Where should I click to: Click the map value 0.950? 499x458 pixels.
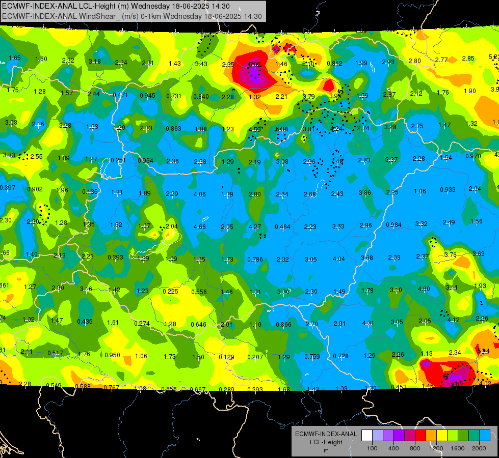tap(112, 355)
